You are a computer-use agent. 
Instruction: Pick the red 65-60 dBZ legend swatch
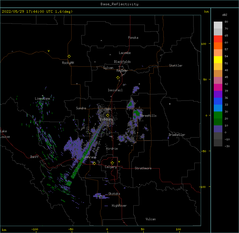[x=218, y=39]
